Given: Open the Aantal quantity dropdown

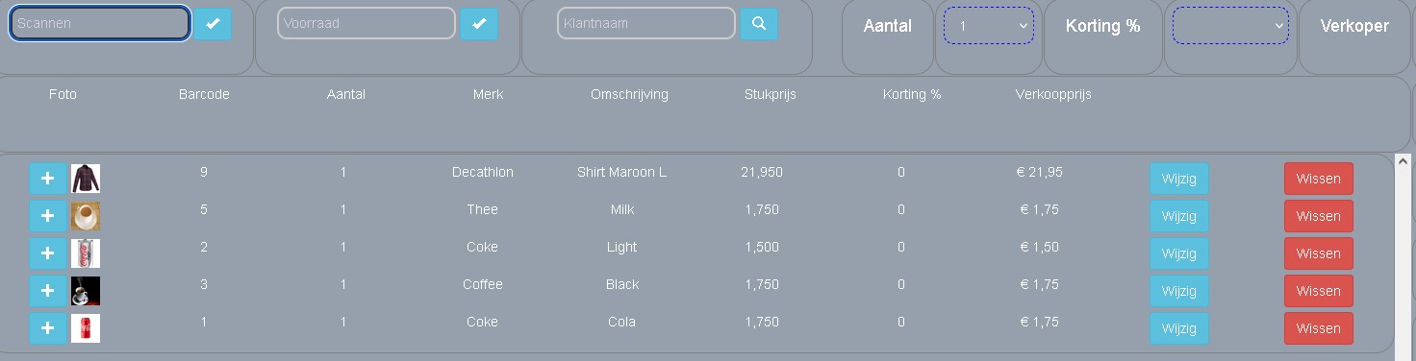Looking at the screenshot, I should (989, 26).
